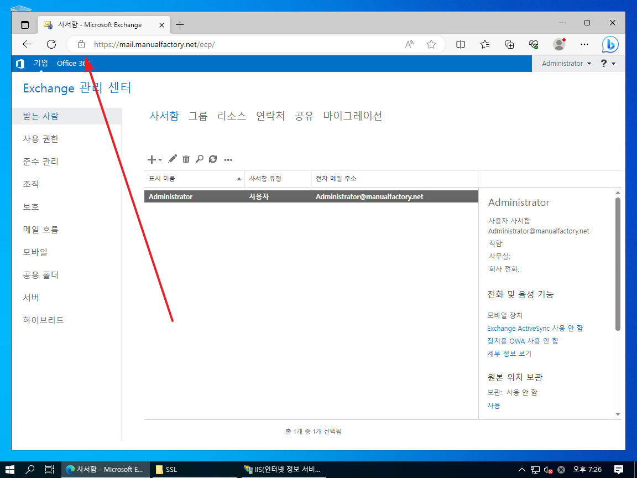Sort by the 사서함 유형 column header
The image size is (637, 478).
[278, 179]
